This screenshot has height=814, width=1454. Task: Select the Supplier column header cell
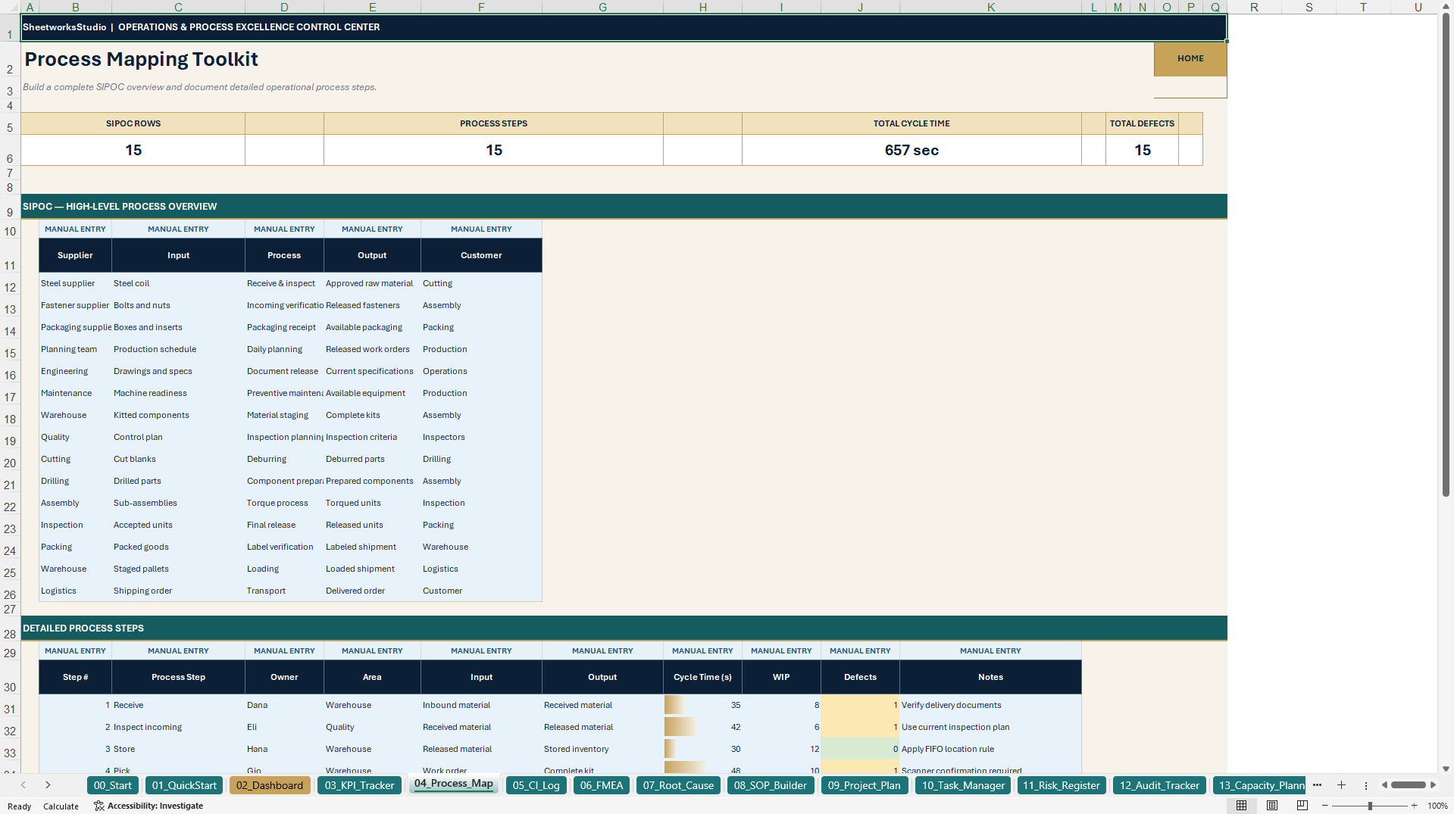pos(75,255)
